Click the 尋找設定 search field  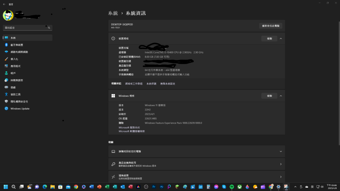coord(28,28)
